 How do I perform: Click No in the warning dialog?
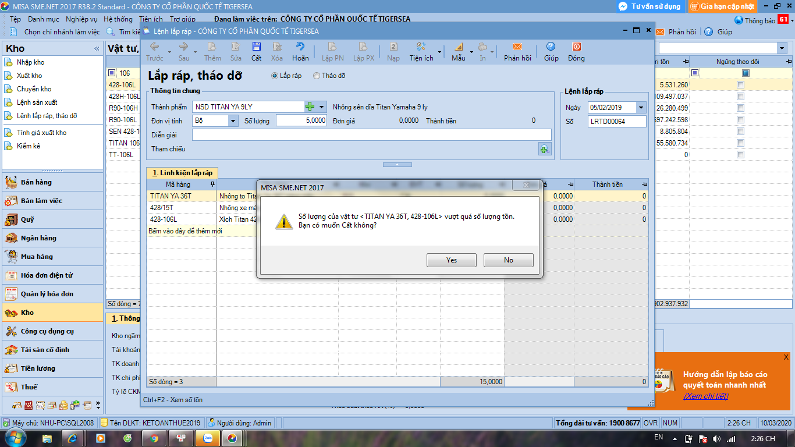(508, 260)
